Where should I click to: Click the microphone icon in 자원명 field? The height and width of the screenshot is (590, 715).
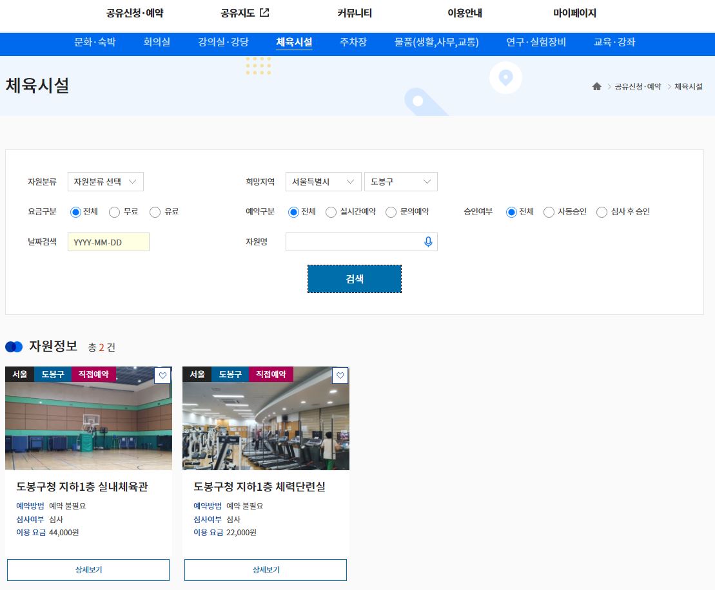pos(427,242)
